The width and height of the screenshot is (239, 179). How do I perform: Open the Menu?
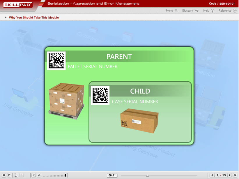tap(172, 11)
